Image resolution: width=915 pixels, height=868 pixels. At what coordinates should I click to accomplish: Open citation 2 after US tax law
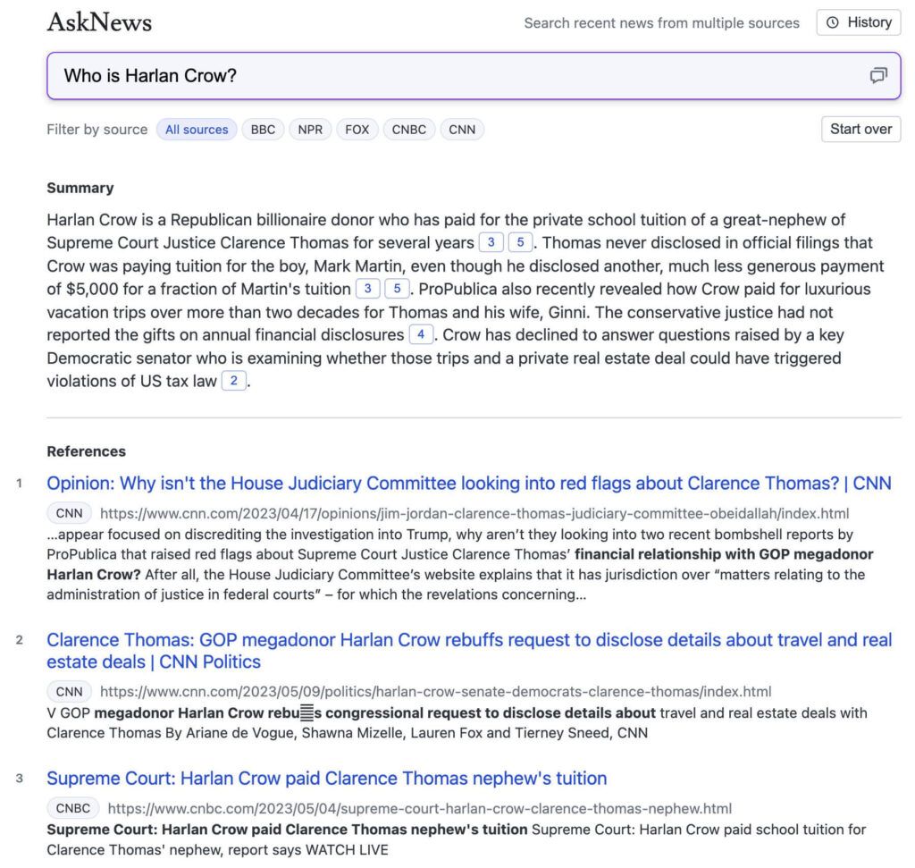233,382
